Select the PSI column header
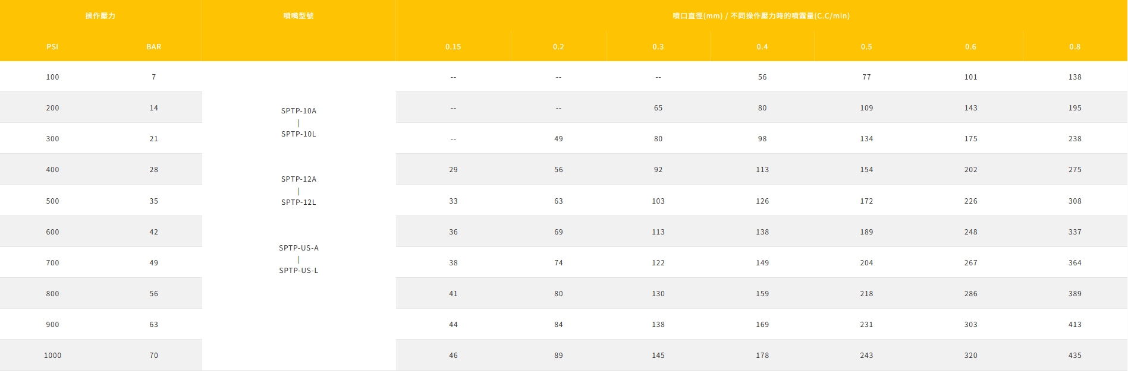Image resolution: width=1128 pixels, height=371 pixels. click(52, 47)
